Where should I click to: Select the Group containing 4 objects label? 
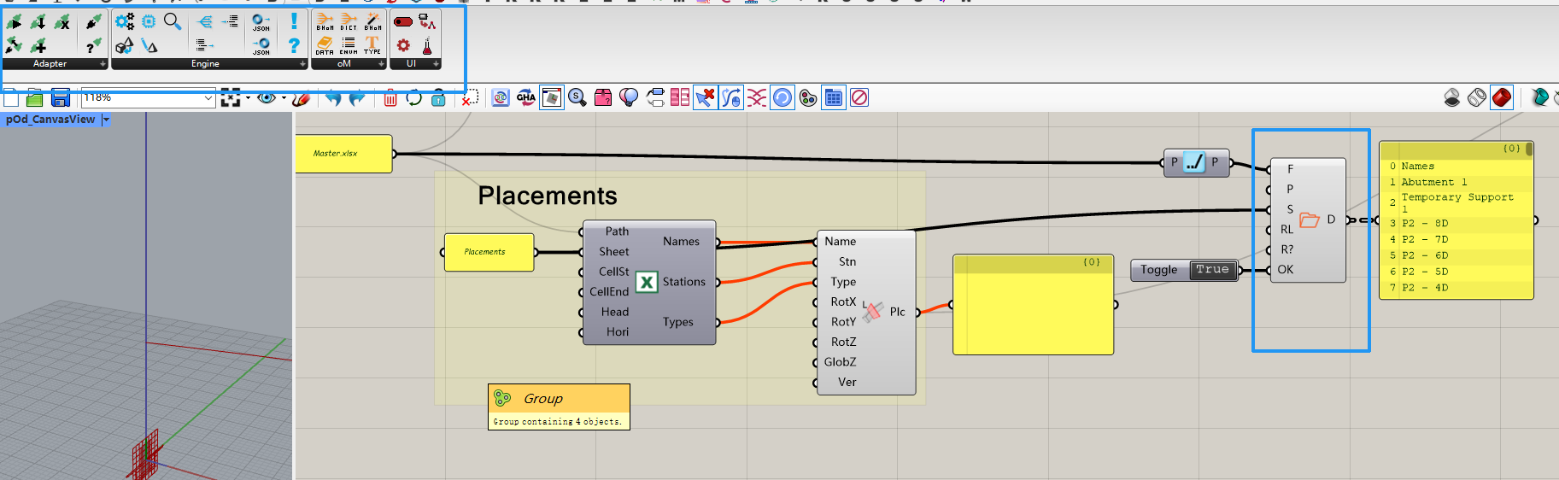coord(558,421)
